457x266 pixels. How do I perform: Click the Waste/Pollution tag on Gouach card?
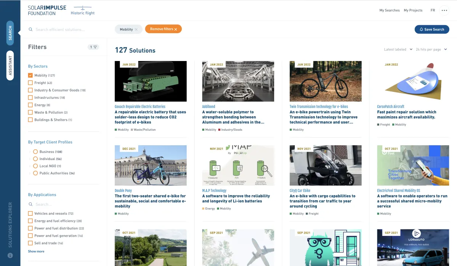[143, 130]
